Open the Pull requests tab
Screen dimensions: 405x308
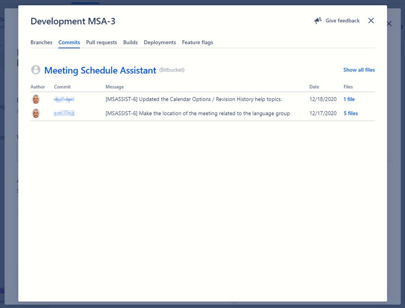coord(101,43)
